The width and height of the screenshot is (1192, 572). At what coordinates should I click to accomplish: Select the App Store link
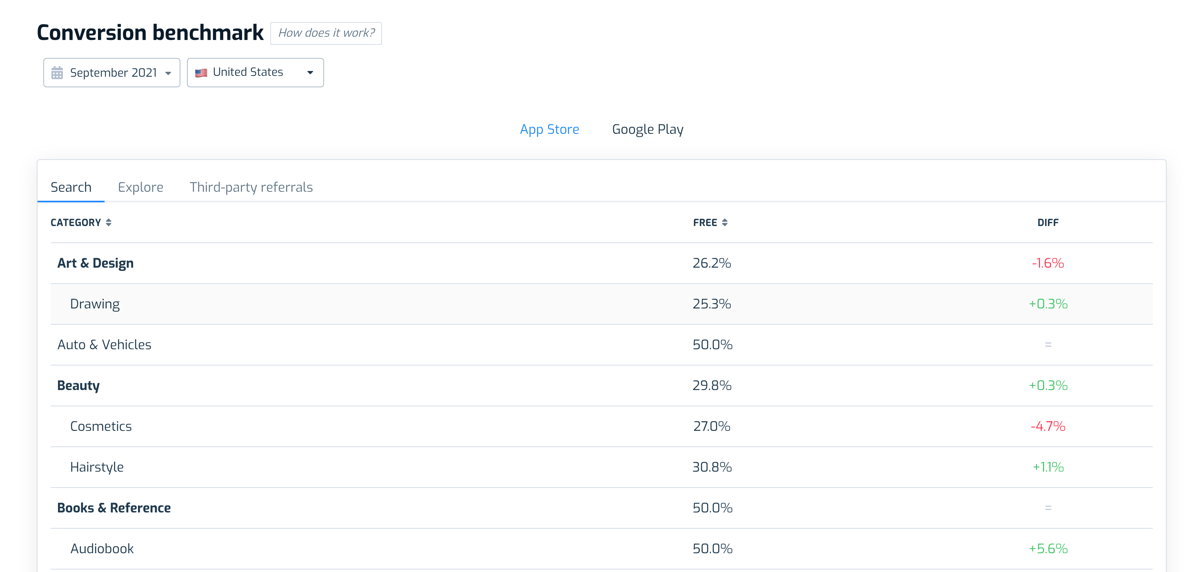[x=549, y=129]
